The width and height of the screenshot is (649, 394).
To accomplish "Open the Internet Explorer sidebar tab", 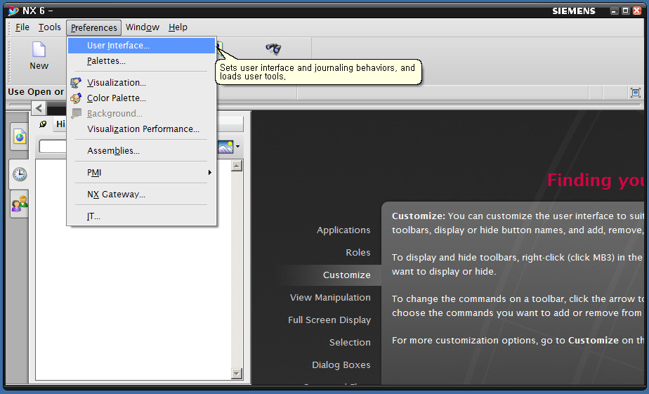I will pos(20,136).
